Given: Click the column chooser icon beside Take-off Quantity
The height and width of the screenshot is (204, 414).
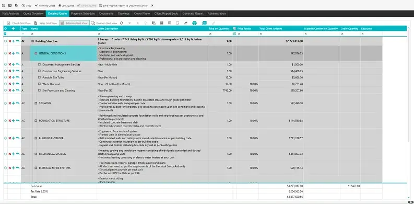Looking at the screenshot, I should (x=234, y=29).
